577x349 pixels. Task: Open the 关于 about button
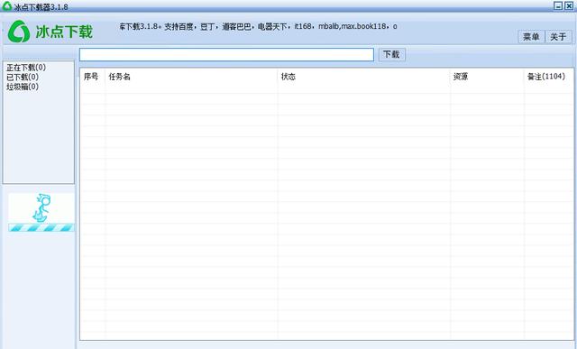pyautogui.click(x=558, y=36)
